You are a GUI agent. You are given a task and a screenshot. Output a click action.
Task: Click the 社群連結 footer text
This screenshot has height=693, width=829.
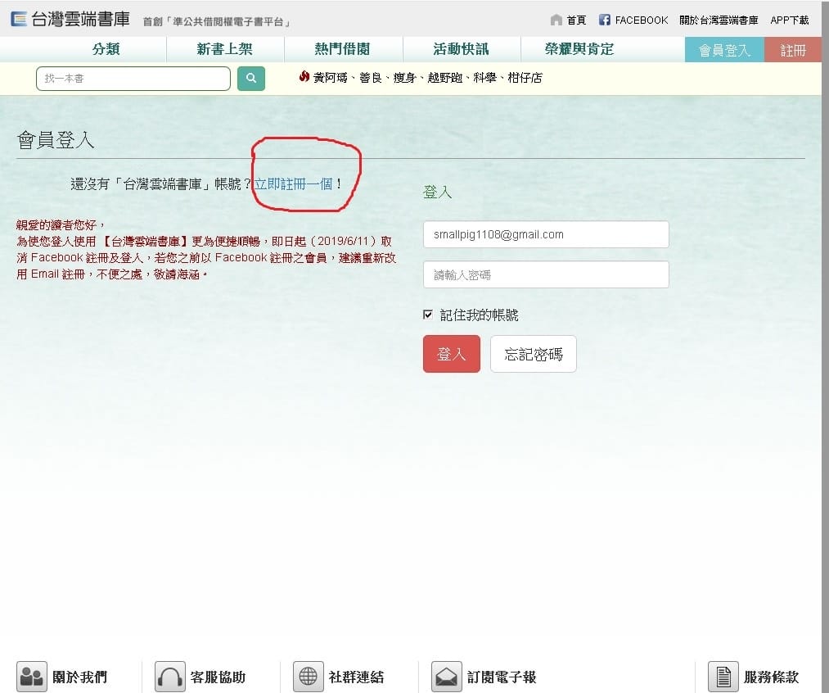coord(356,677)
